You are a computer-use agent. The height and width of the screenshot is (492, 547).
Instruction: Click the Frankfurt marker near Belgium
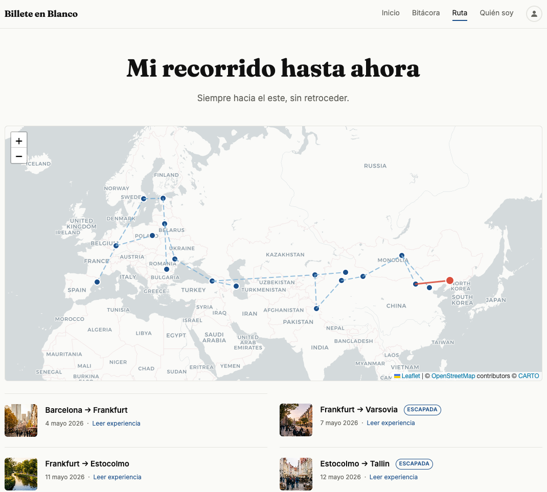tap(116, 246)
